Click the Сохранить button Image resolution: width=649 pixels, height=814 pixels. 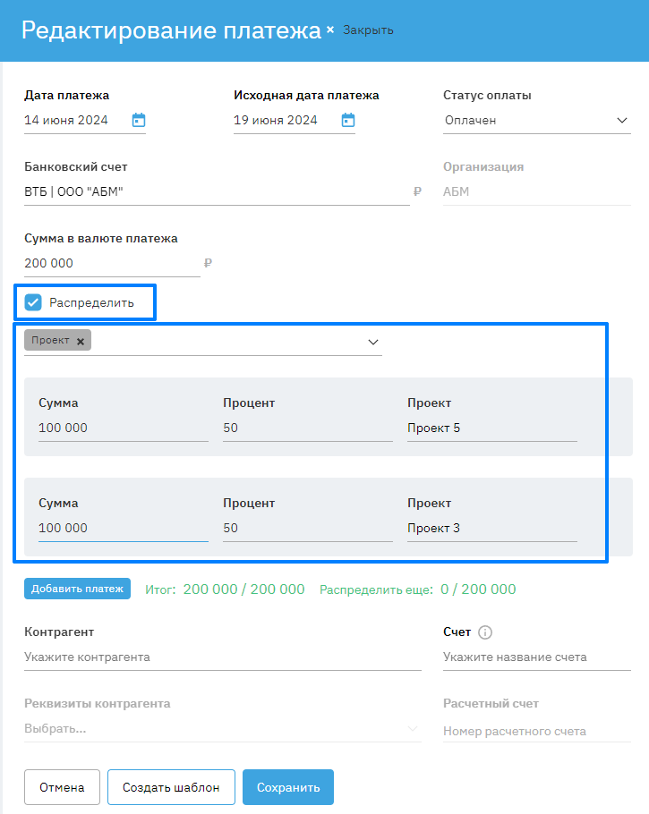287,788
